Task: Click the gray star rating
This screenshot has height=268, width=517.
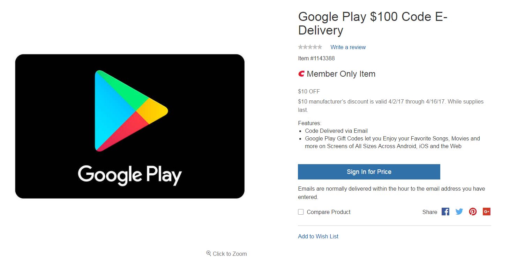Action: pos(310,47)
